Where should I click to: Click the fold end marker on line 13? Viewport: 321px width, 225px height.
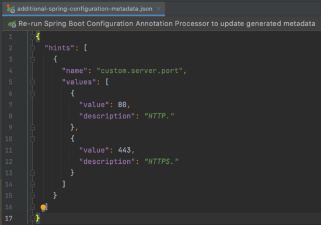tap(32, 173)
